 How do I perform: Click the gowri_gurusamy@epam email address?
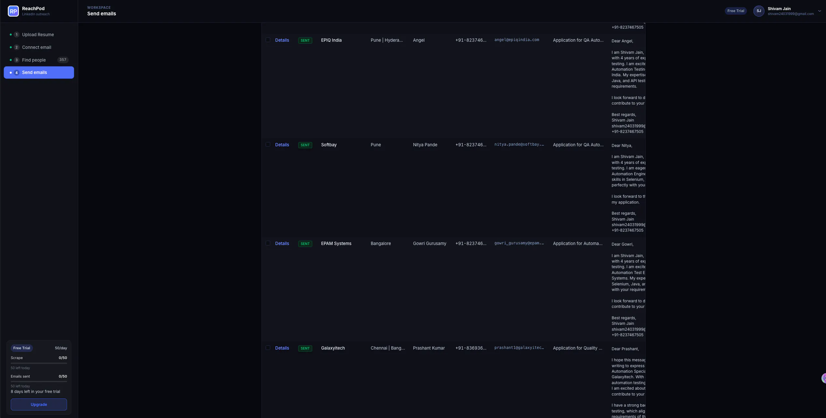click(x=519, y=243)
